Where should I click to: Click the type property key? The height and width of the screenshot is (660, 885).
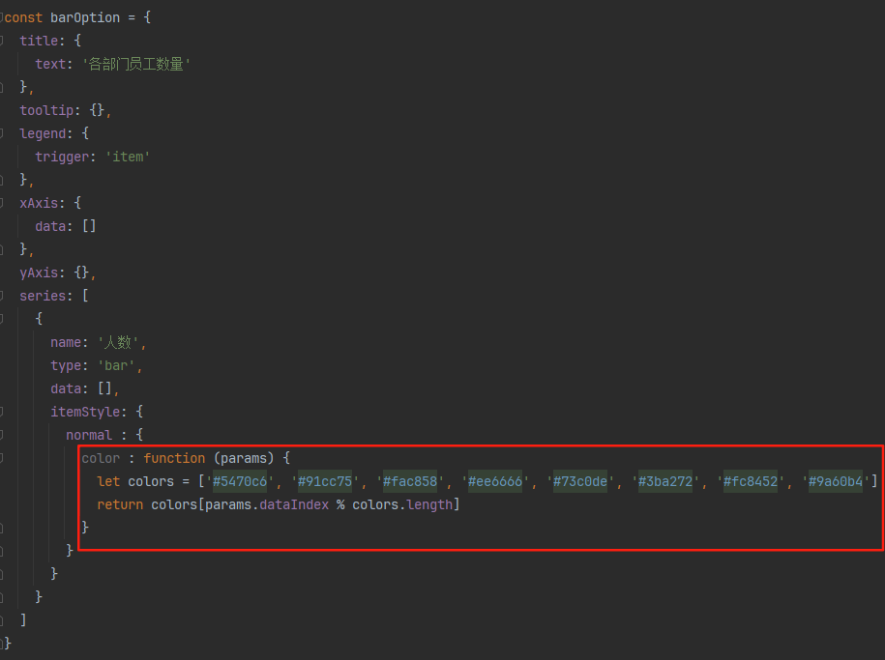(66, 365)
